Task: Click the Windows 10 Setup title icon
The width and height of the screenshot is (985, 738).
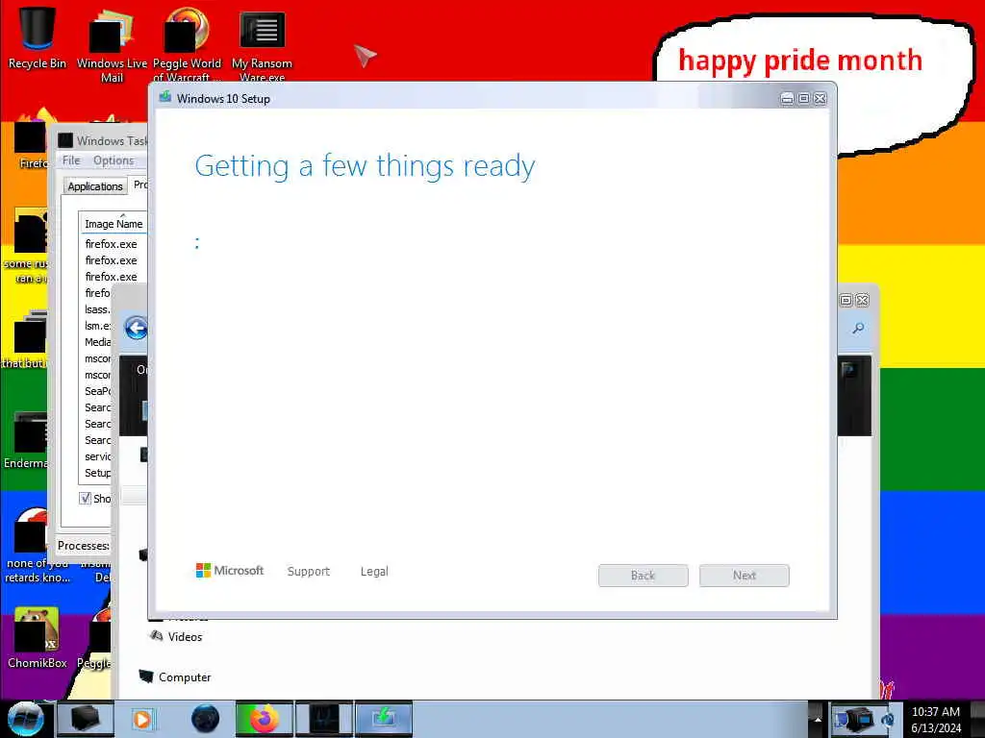Action: 165,97
